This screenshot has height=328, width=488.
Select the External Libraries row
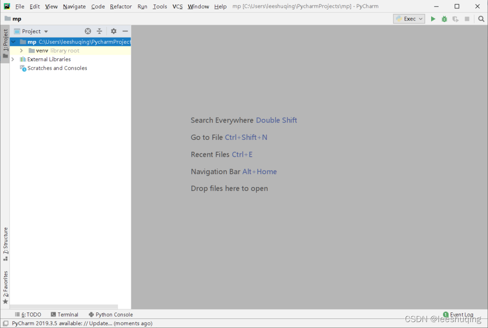(70, 59)
